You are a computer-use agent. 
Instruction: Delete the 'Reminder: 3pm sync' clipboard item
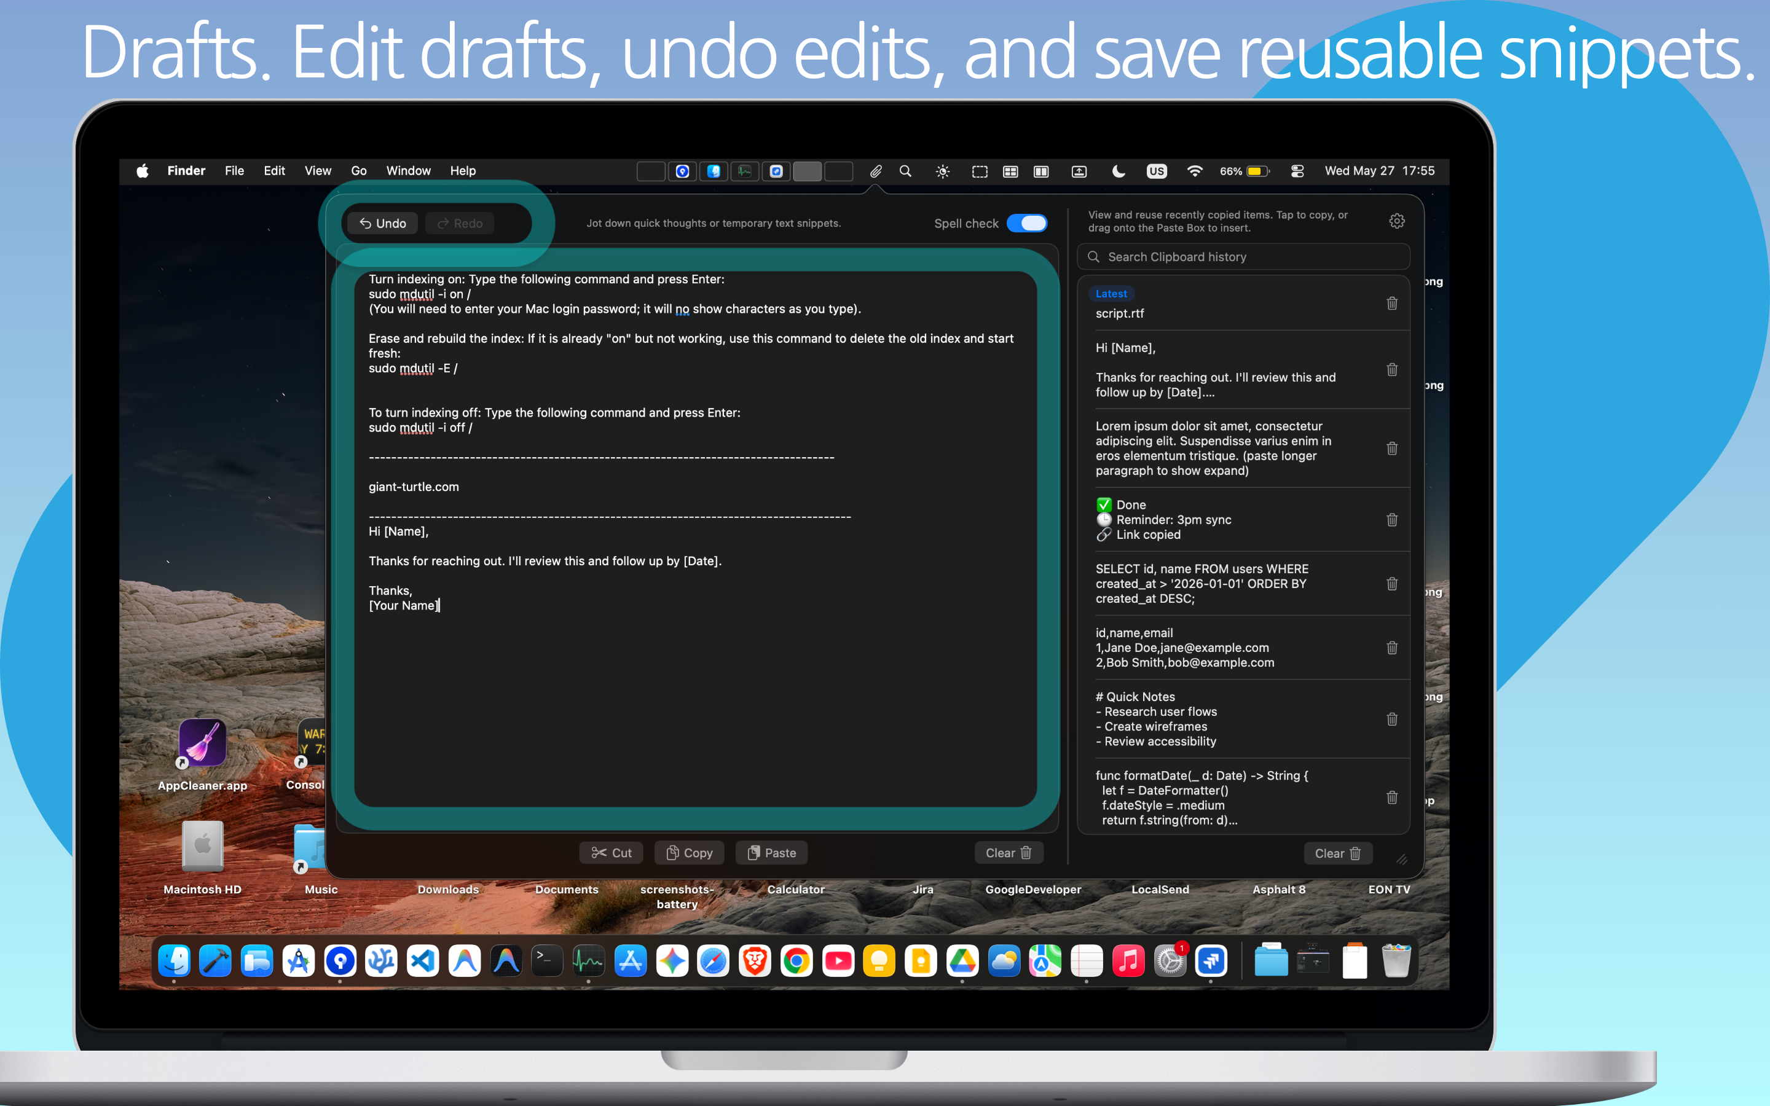pos(1392,520)
